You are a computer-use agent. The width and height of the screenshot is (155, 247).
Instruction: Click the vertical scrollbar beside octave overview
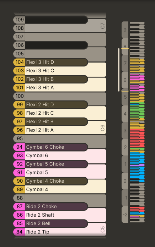[119, 70]
